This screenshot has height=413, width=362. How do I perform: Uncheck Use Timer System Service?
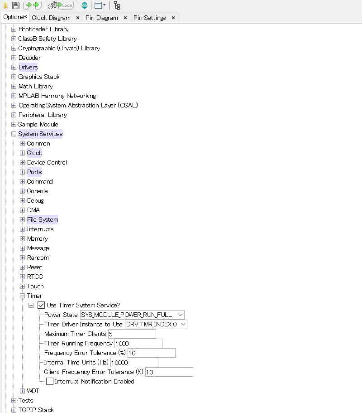pyautogui.click(x=41, y=305)
